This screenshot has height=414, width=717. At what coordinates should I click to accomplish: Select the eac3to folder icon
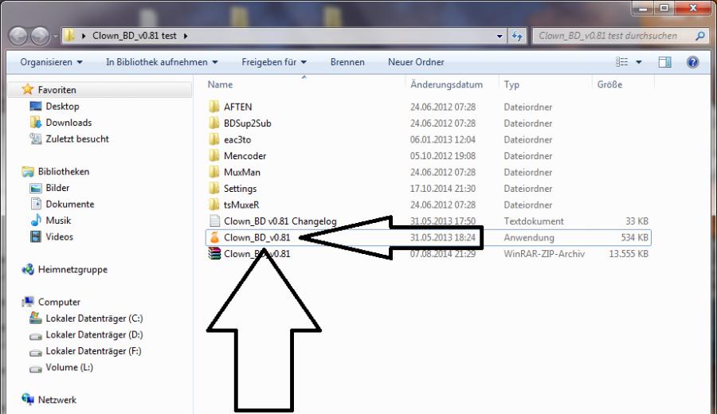coord(214,139)
